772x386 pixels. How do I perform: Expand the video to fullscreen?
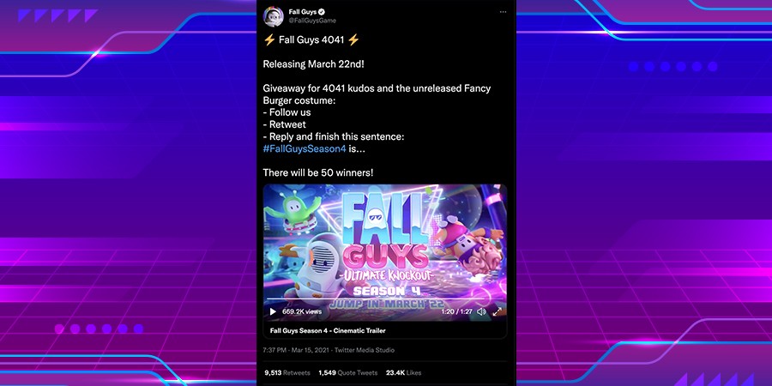click(x=498, y=311)
